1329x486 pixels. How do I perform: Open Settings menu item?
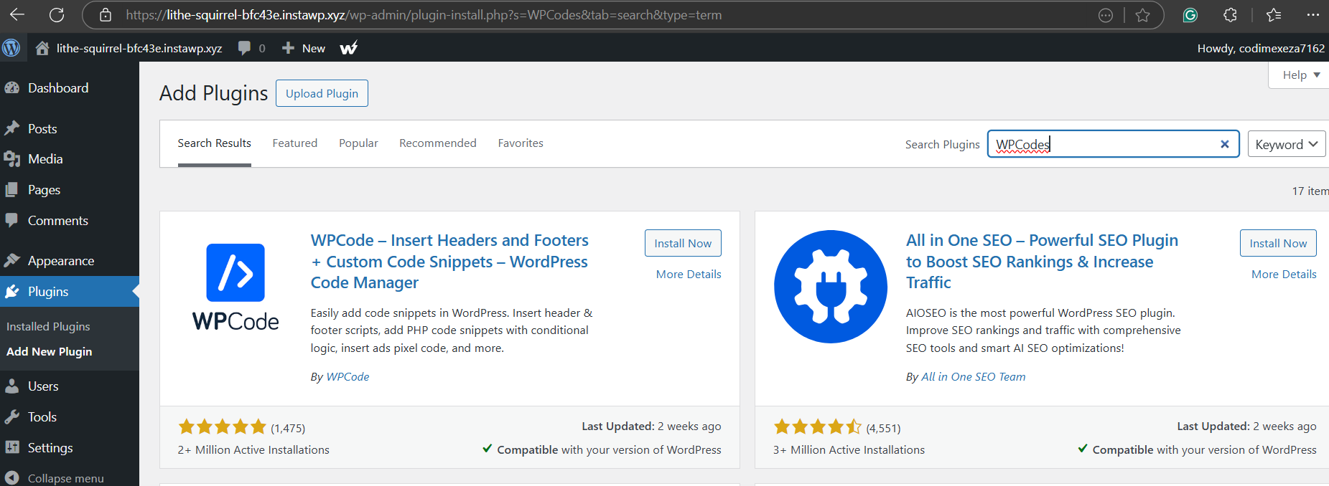[50, 447]
